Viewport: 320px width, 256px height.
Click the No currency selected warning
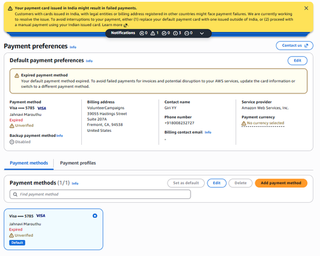(263, 123)
